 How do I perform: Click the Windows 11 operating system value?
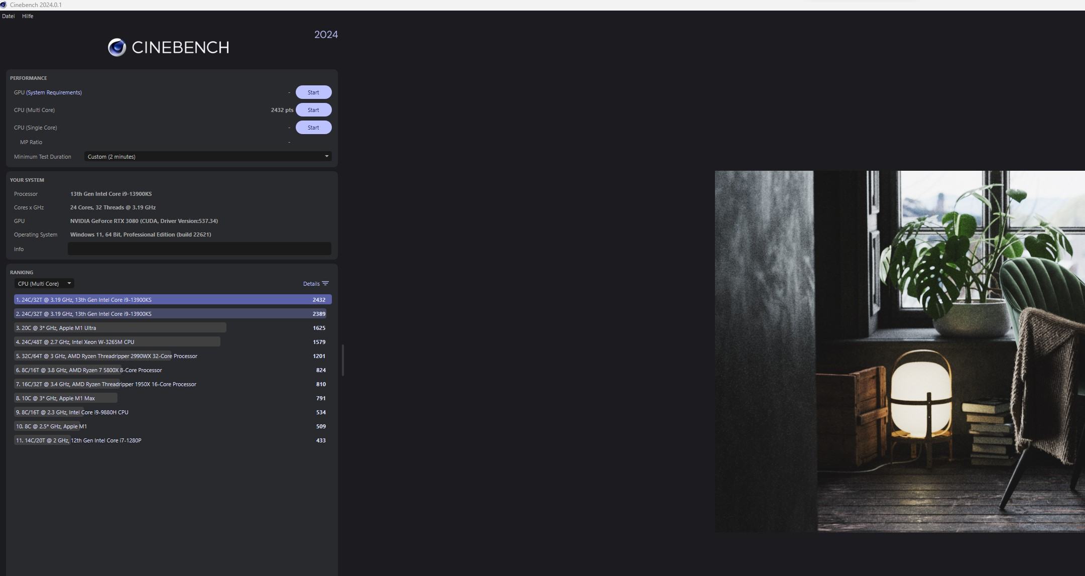click(141, 235)
